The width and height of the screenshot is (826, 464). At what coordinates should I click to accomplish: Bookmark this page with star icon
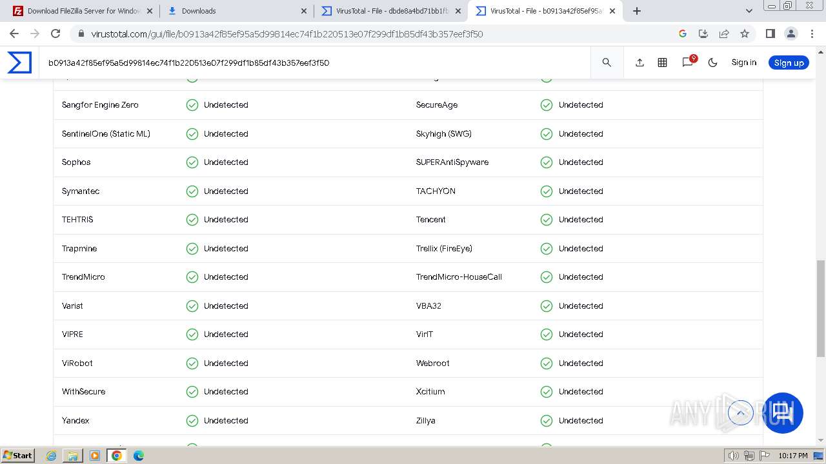(745, 34)
